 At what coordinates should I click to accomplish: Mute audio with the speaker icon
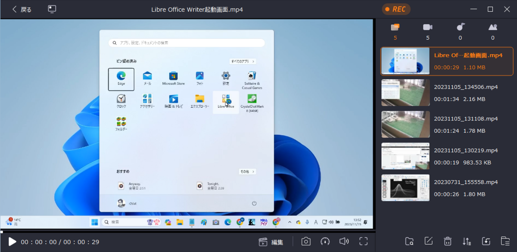pyautogui.click(x=344, y=242)
